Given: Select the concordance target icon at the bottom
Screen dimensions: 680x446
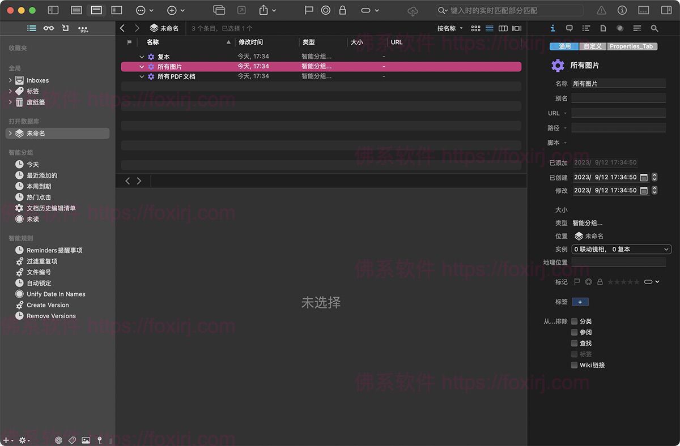Looking at the screenshot, I should point(58,440).
